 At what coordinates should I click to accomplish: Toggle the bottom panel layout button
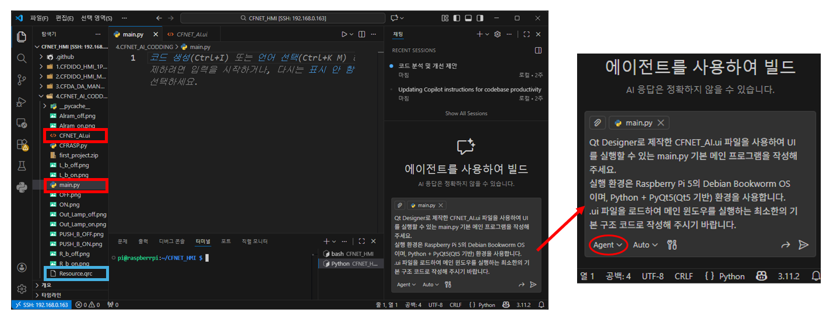click(468, 18)
